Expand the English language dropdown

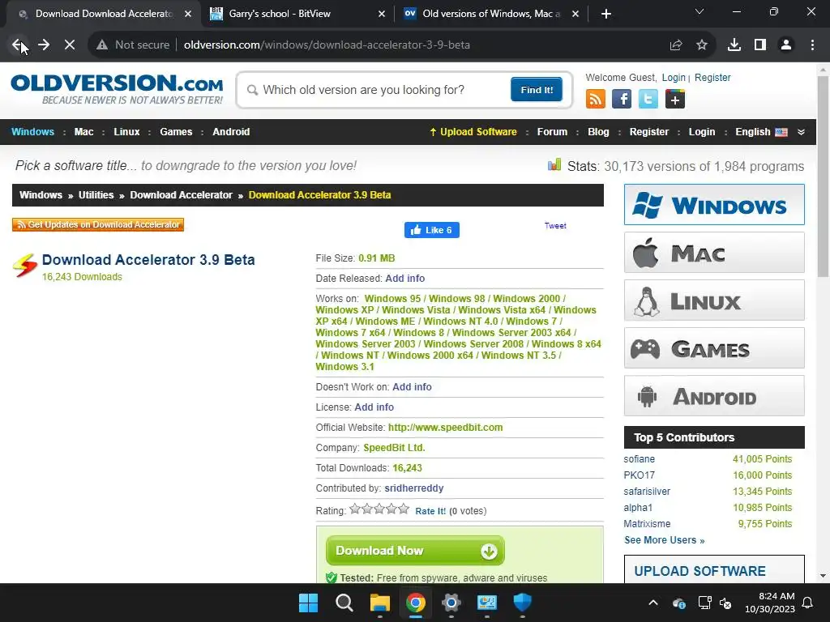coord(802,132)
